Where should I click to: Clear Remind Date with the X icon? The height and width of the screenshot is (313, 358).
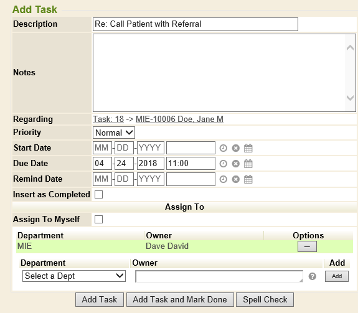coord(235,179)
